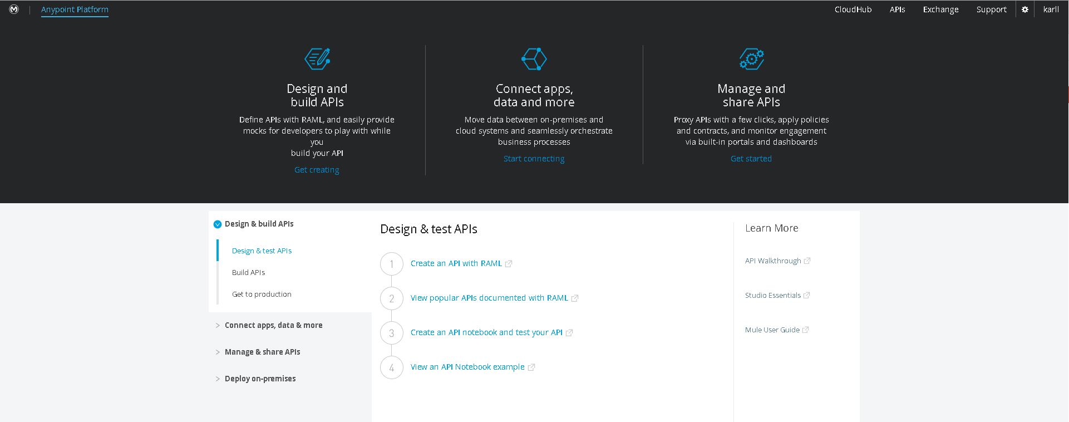Click external link icon next to API Walkthrough
The width and height of the screenshot is (1069, 422).
[807, 261]
